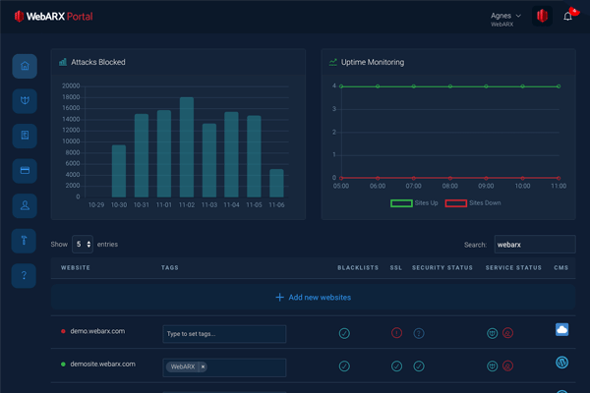Click the cloud CMS icon for demo.webarx.com

click(561, 330)
